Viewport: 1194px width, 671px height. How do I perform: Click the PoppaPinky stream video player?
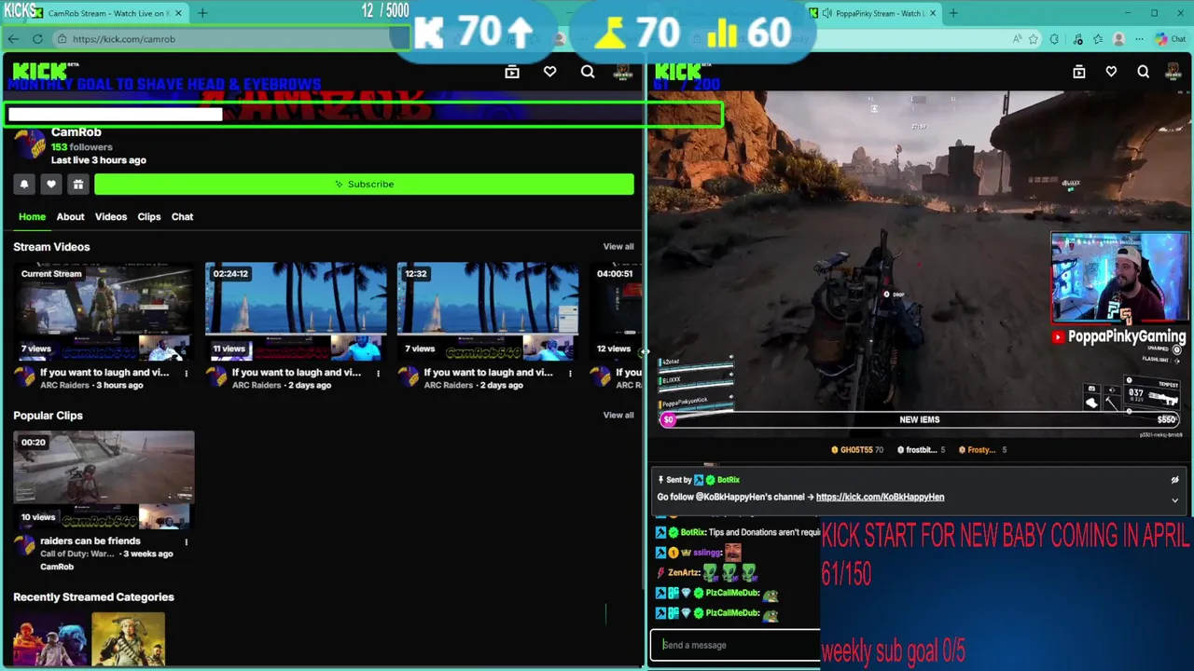[x=922, y=264]
